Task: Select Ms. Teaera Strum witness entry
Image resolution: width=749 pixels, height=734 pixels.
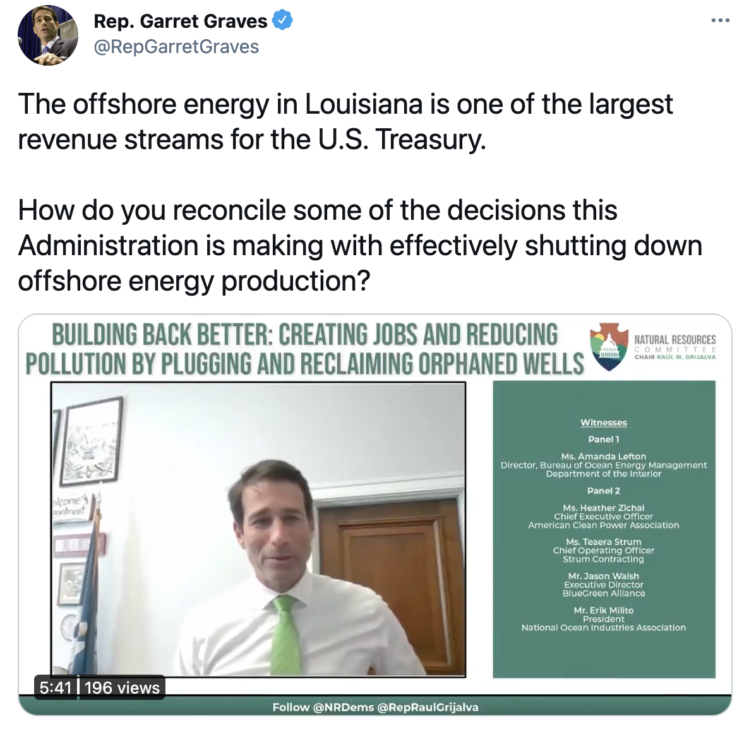Action: coord(604,551)
